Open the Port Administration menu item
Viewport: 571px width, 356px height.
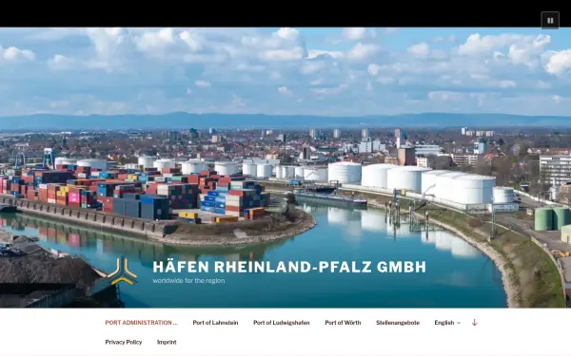(x=141, y=323)
